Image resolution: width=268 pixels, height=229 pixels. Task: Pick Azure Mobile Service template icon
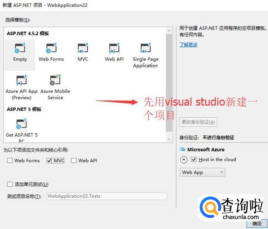[x=55, y=80]
